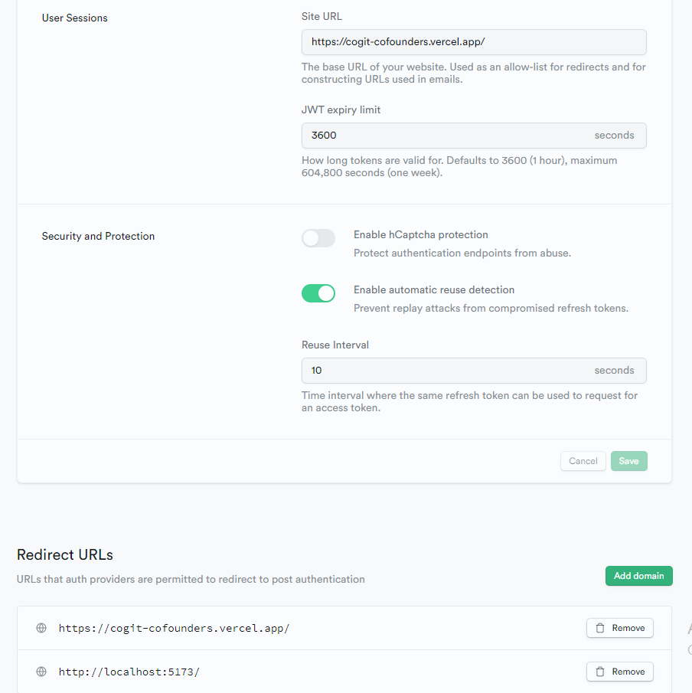Remove the localhost:5173 redirect URL
The image size is (692, 693).
pyautogui.click(x=619, y=672)
